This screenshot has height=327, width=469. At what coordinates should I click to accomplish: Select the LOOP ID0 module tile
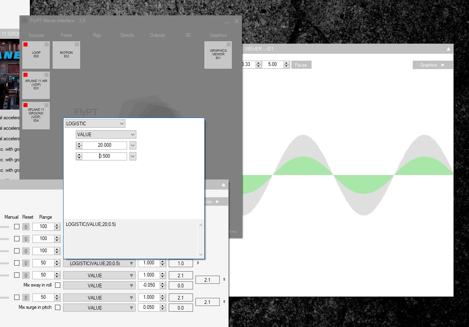coord(36,55)
